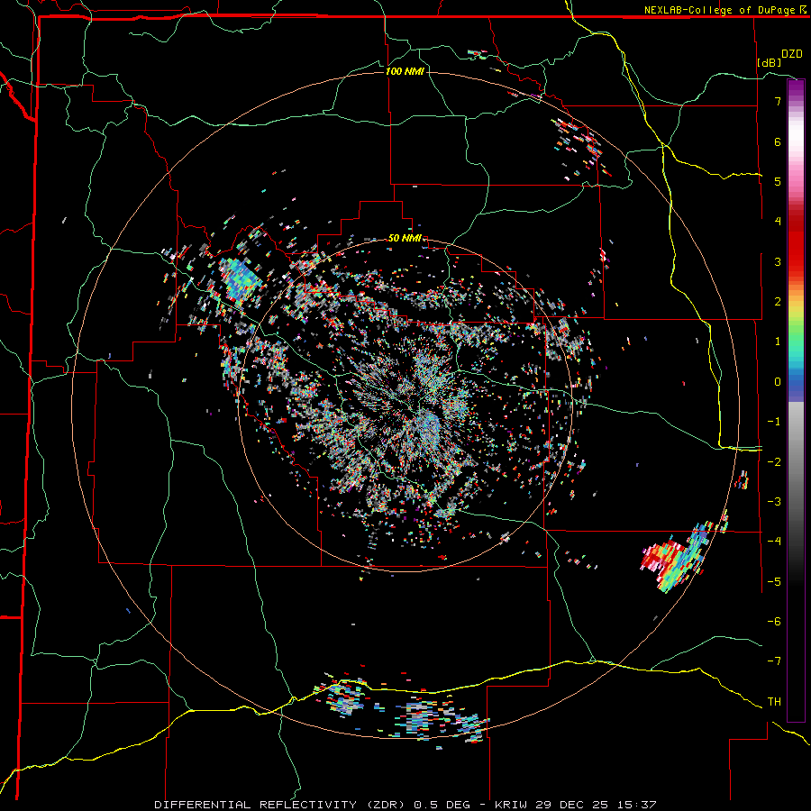
Task: Click the 5 value on the scale
Action: coord(778,181)
